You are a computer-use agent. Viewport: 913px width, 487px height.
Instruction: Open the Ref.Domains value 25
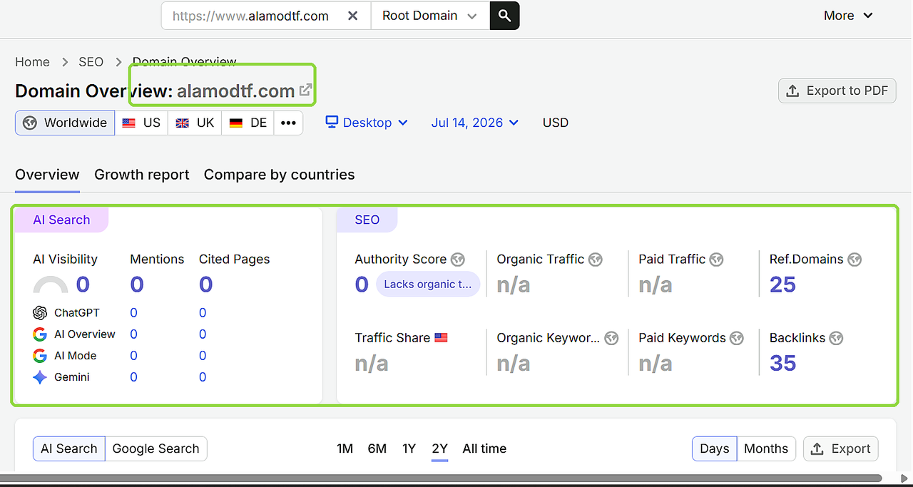(782, 285)
